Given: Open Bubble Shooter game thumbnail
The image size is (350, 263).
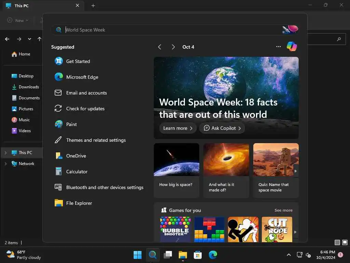Looking at the screenshot, I should [175, 229].
